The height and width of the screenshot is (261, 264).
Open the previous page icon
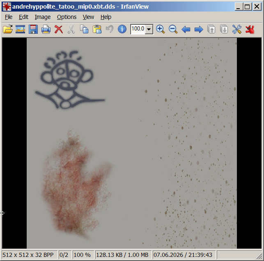coord(211,29)
